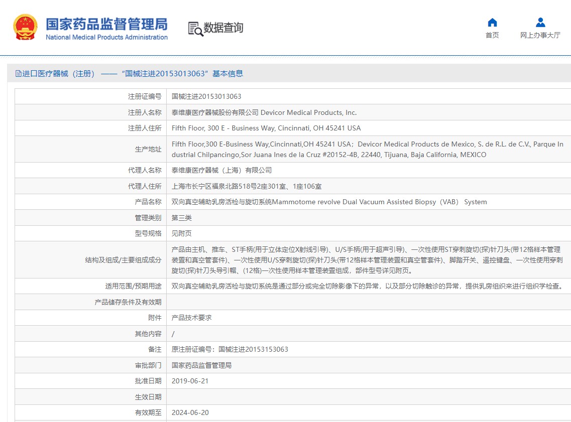This screenshot has height=422, width=571.
Task: Click the 注册人住所 row label
Action: [145, 128]
